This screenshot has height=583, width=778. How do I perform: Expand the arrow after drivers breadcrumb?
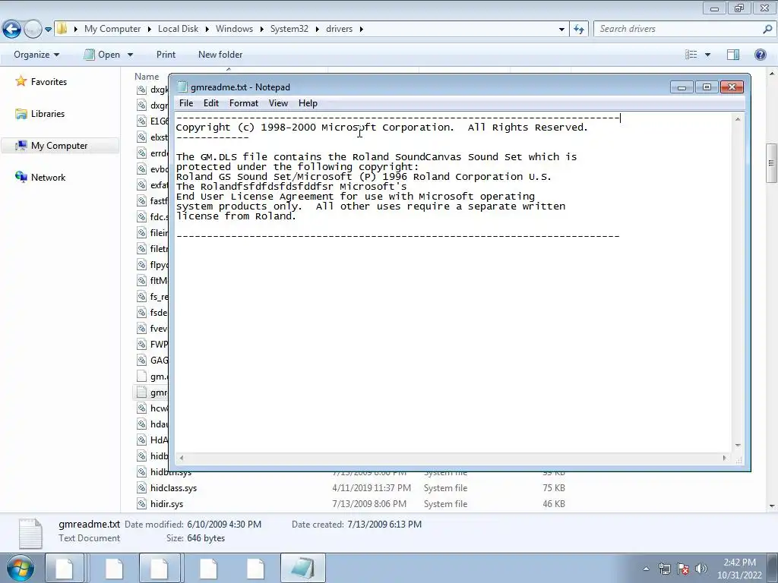(361, 30)
